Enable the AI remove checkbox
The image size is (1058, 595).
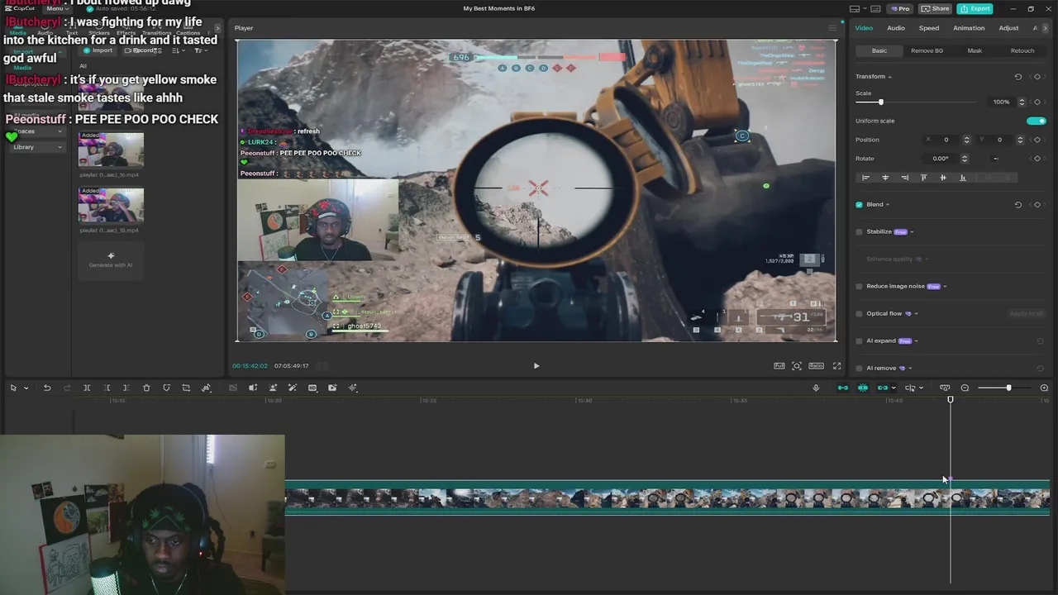tap(860, 369)
